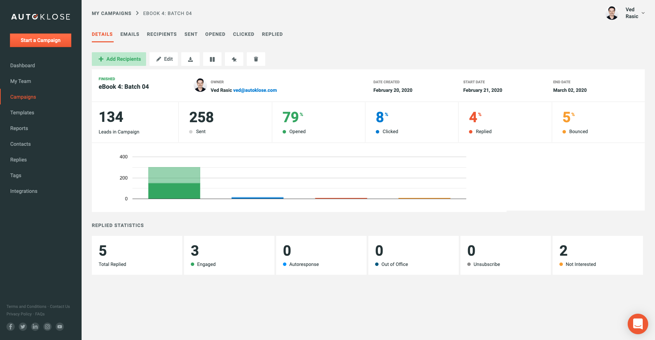The width and height of the screenshot is (655, 340).
Task: Click the dark green opened bar in chart
Action: pyautogui.click(x=174, y=191)
